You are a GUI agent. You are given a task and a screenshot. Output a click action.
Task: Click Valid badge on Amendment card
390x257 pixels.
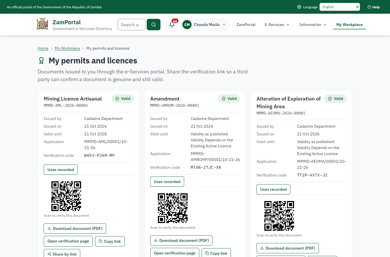pyautogui.click(x=229, y=99)
